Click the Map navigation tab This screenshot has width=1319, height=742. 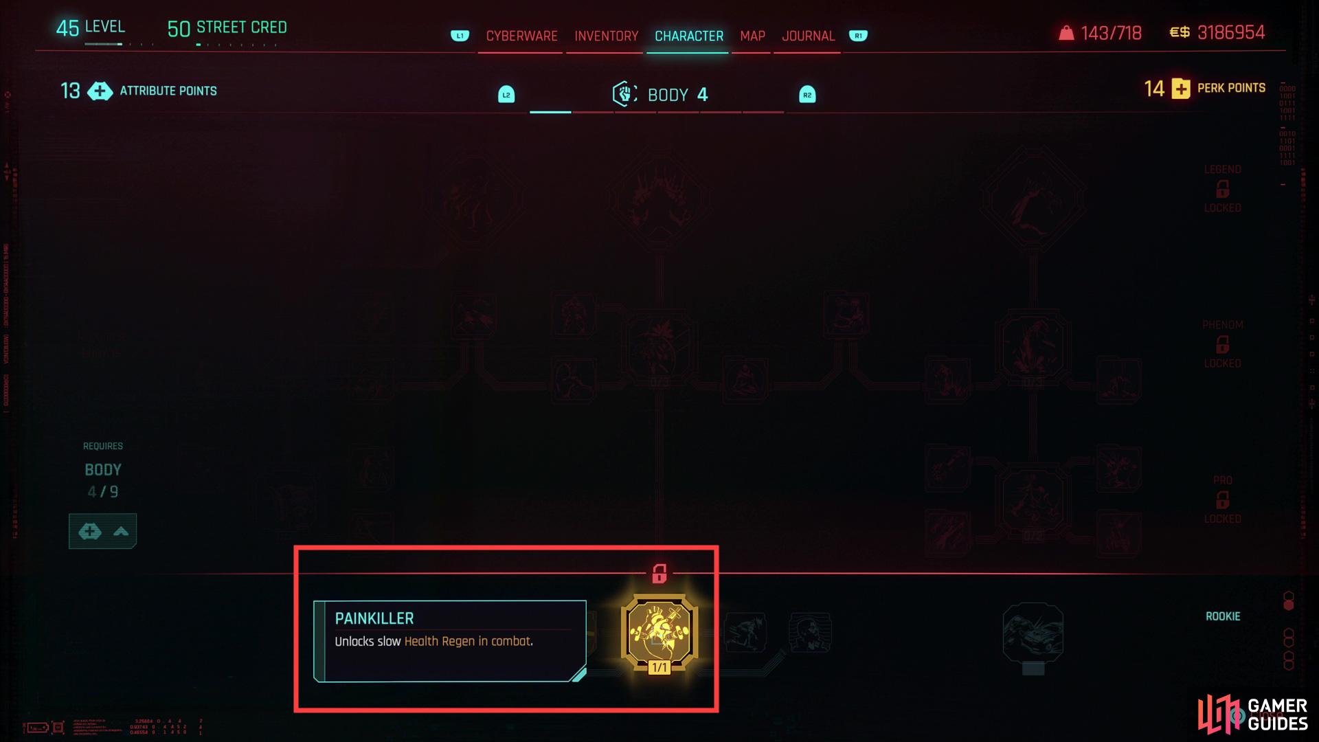click(752, 35)
